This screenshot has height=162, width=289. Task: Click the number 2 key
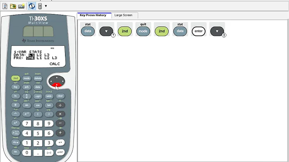pyautogui.click(x=38, y=143)
